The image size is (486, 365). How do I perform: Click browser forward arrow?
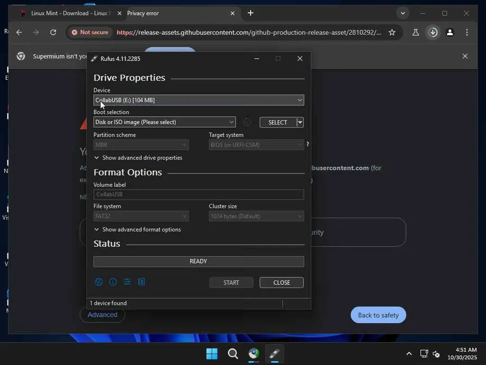(36, 32)
